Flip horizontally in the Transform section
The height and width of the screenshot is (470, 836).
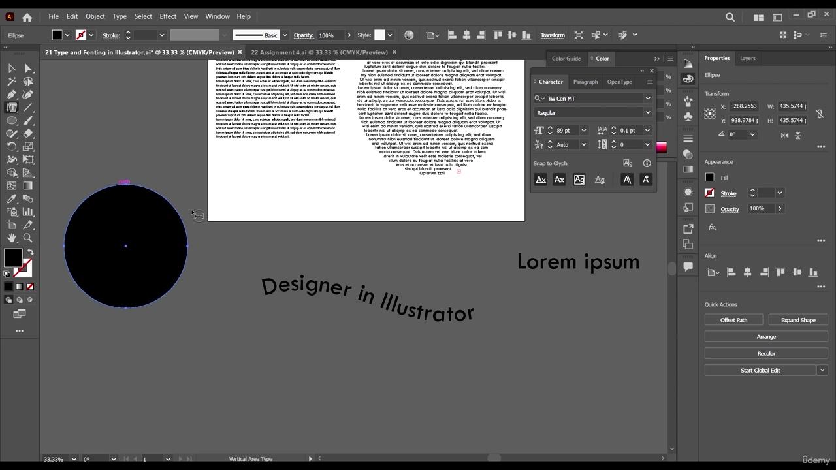[784, 135]
